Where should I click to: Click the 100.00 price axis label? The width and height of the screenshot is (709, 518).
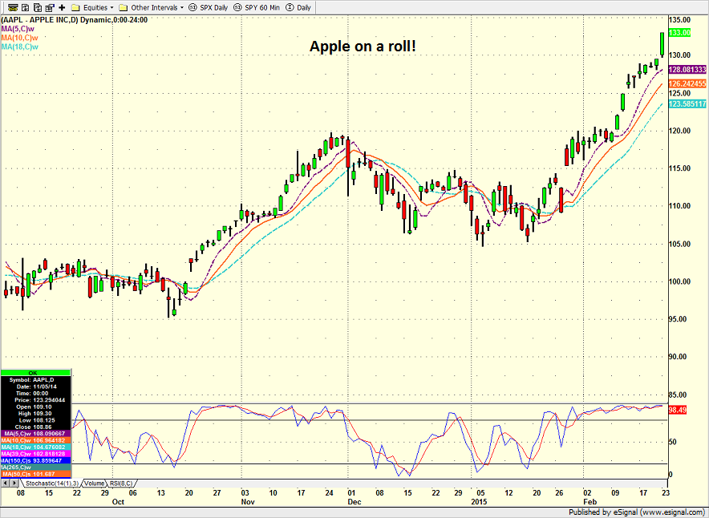(x=679, y=281)
